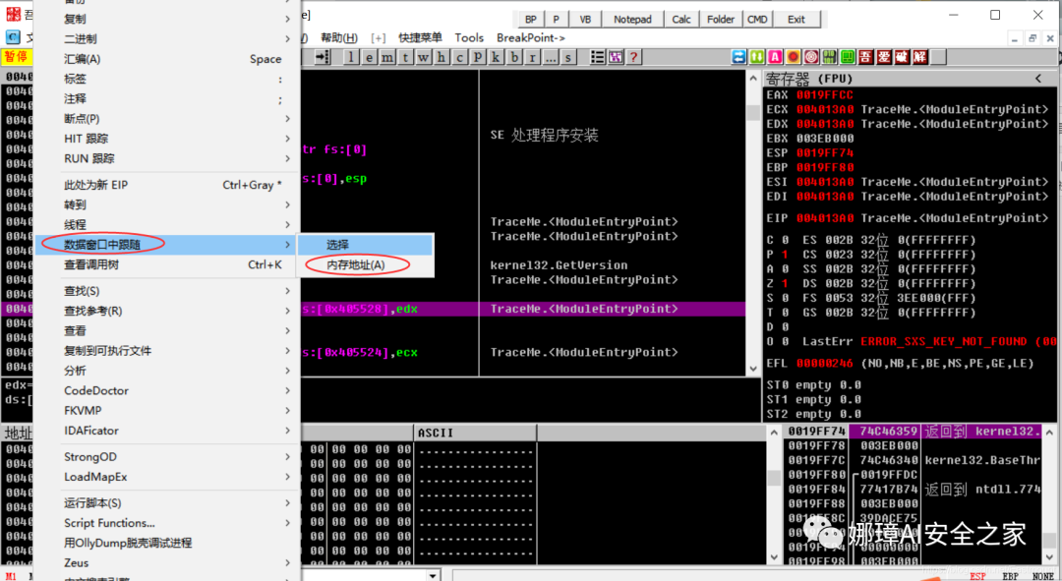Click the red circle plugin icon

(x=794, y=58)
